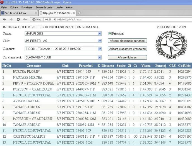Click the browser Forward arrow

pos(11,19)
